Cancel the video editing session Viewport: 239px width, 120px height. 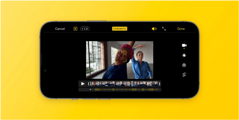click(x=60, y=29)
